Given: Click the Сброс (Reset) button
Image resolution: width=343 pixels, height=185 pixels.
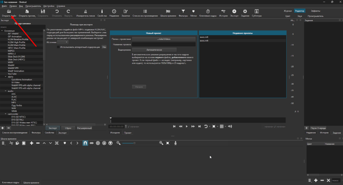Looking at the screenshot, I should pos(68,128).
